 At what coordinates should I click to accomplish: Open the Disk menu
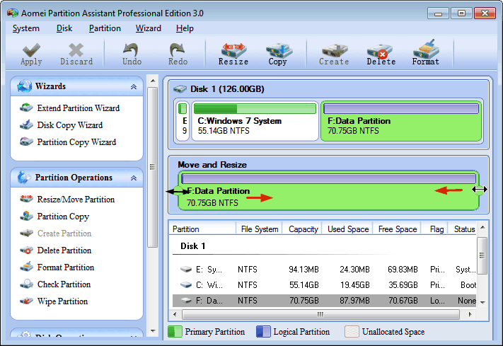(64, 28)
